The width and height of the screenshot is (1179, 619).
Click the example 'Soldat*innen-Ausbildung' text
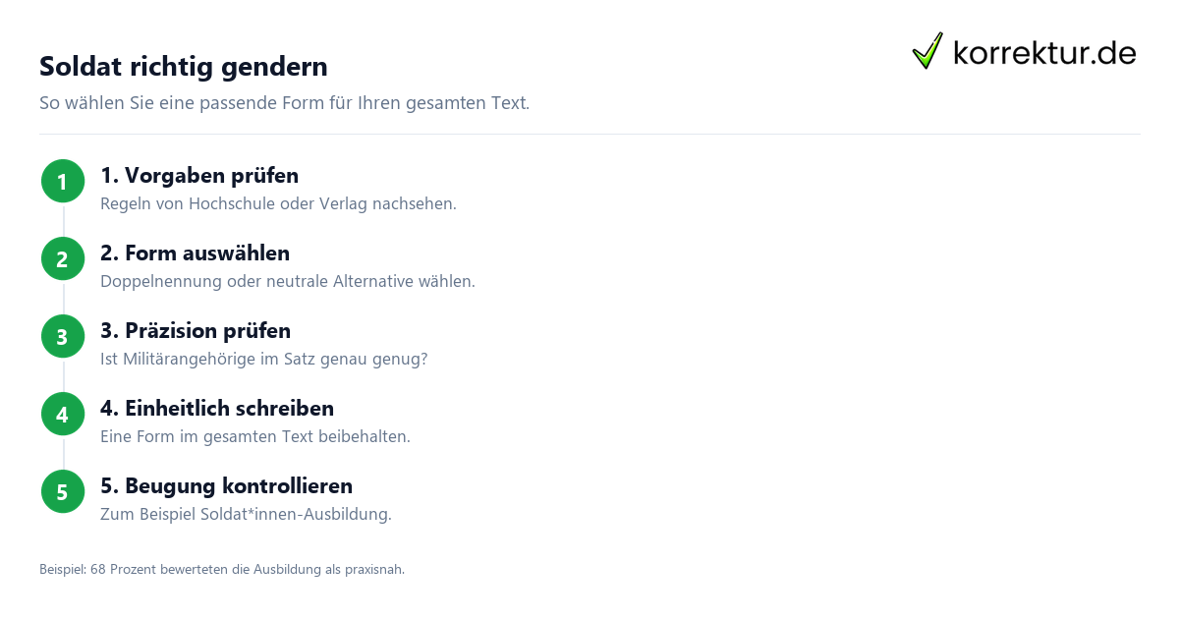296,515
